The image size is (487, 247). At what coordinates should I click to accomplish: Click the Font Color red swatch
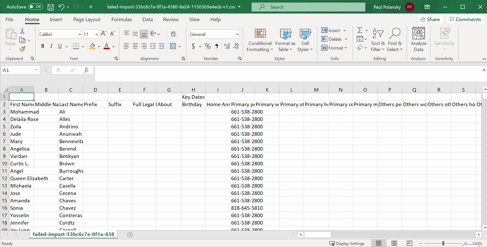(107, 46)
